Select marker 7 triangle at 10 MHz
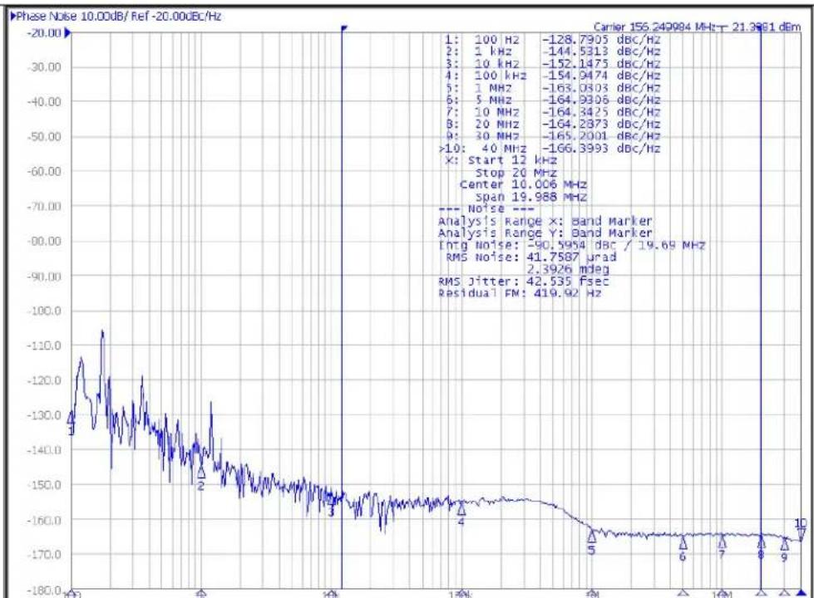Viewport: 814px width, 598px height. pos(722,542)
